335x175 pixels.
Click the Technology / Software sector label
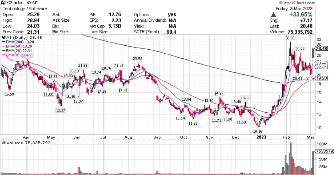point(25,9)
